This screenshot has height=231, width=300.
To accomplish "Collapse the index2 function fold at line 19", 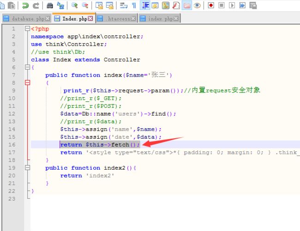I will pos(28,167).
